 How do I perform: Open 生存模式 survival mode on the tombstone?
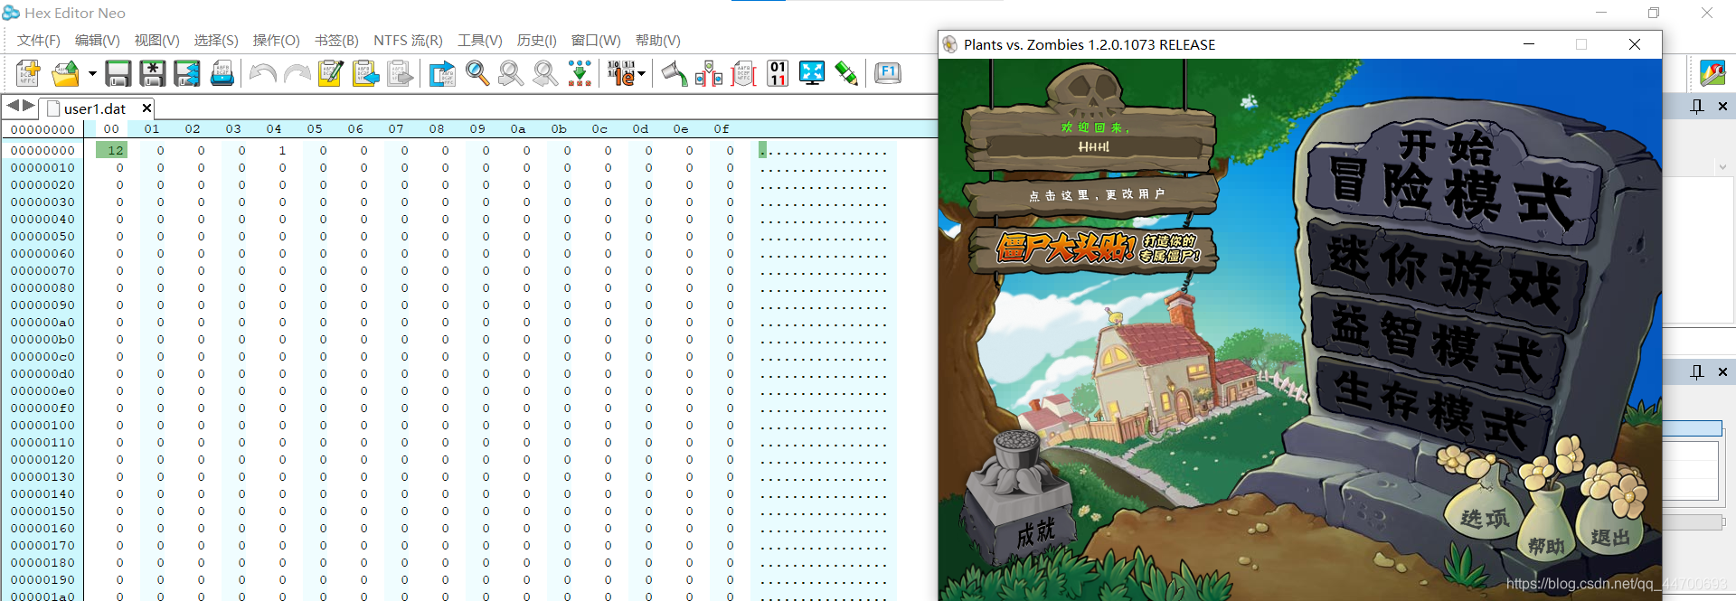(1436, 407)
